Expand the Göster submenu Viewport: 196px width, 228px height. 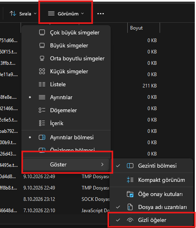[66, 164]
